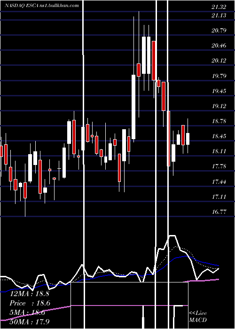
Task: Click the 20.79 price axis label
Action: pos(219,31)
